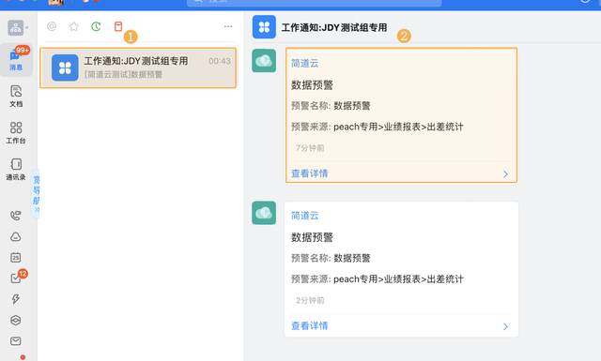Click the chat title 工作通知:JDY测试组专用
Viewport: 601px width, 361px height.
pyautogui.click(x=334, y=27)
